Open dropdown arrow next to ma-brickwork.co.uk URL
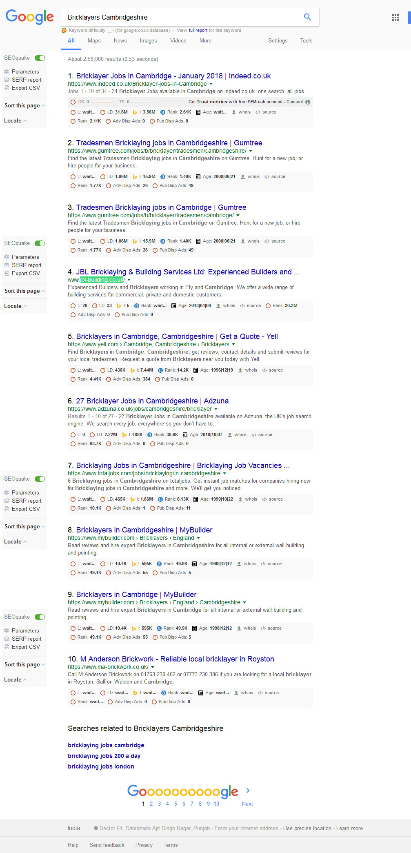411x853 pixels. [153, 667]
